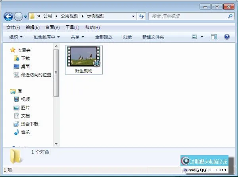
Task: Click the sidebar scroll down arrow
Action: click(56, 144)
